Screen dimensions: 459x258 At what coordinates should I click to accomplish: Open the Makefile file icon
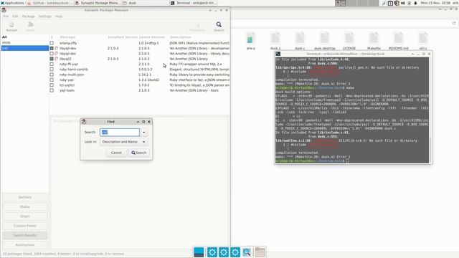[x=374, y=39]
